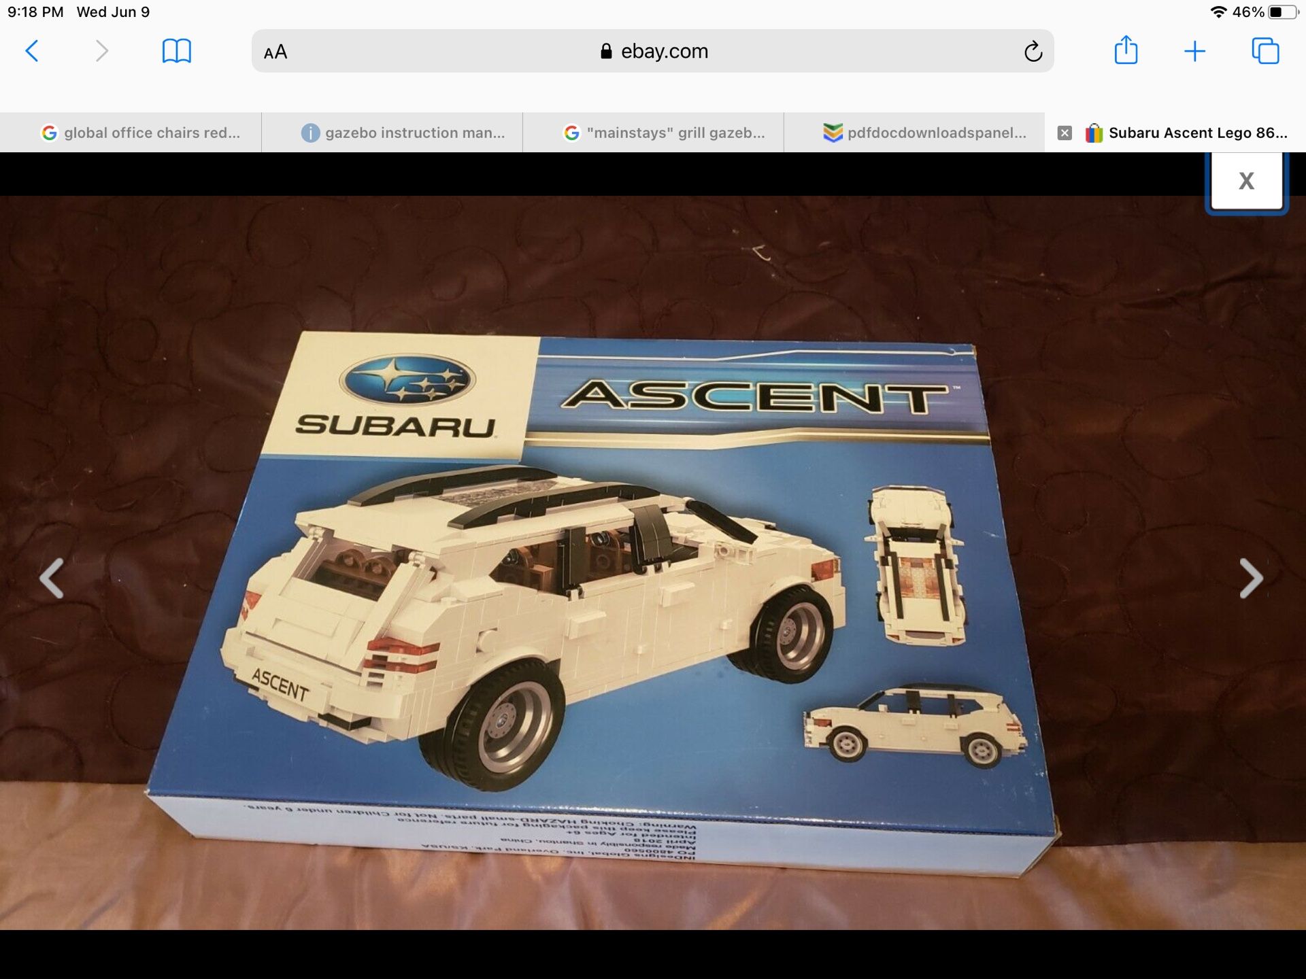Close the Subaru Ascent Lego tab
The image size is (1306, 979).
pos(1065,133)
